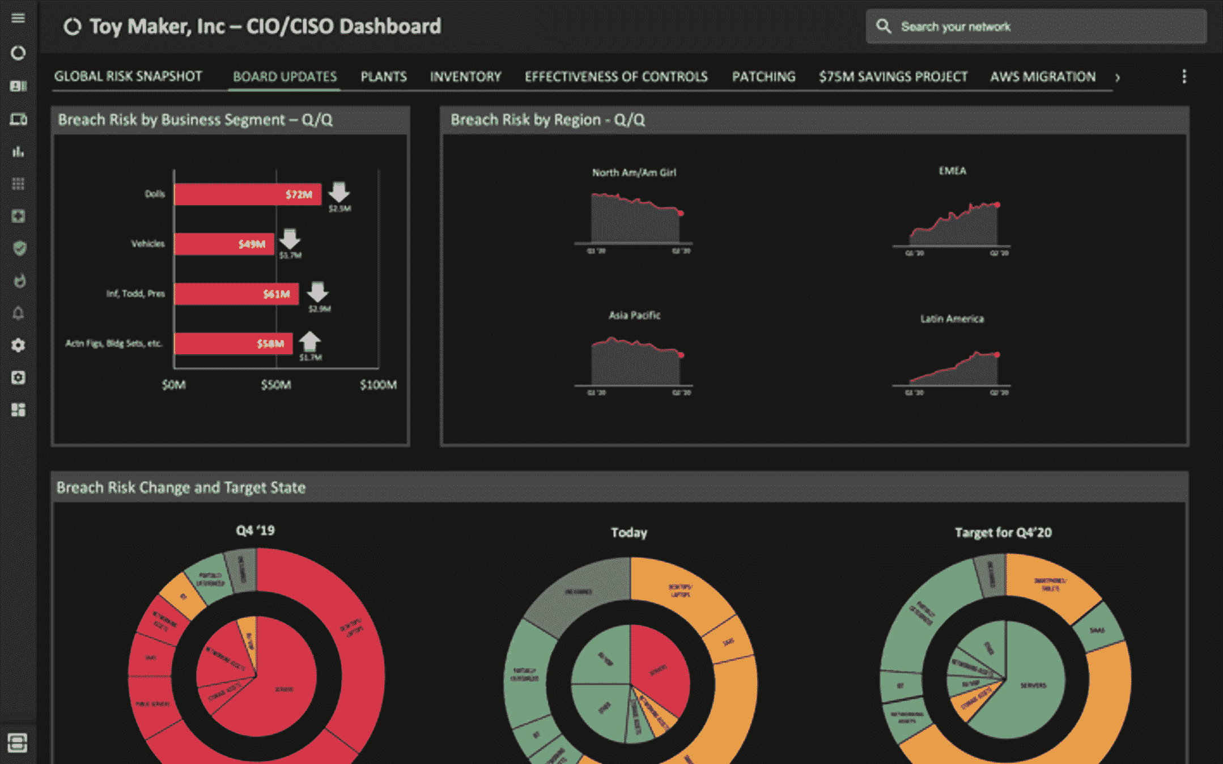
Task: Click the Dolls $72M bar
Action: [x=248, y=194]
